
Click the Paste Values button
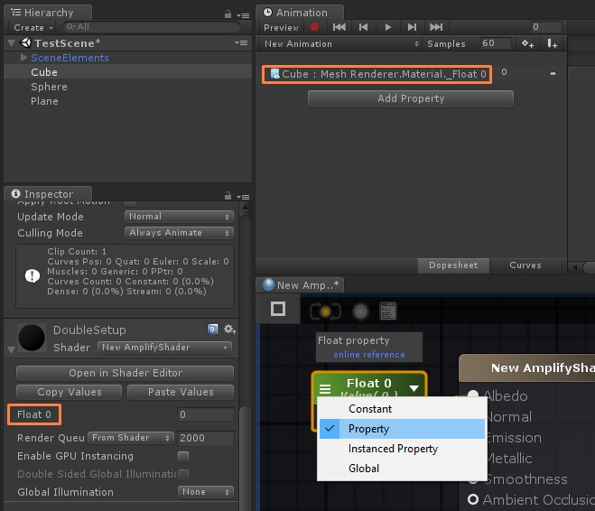pos(181,392)
